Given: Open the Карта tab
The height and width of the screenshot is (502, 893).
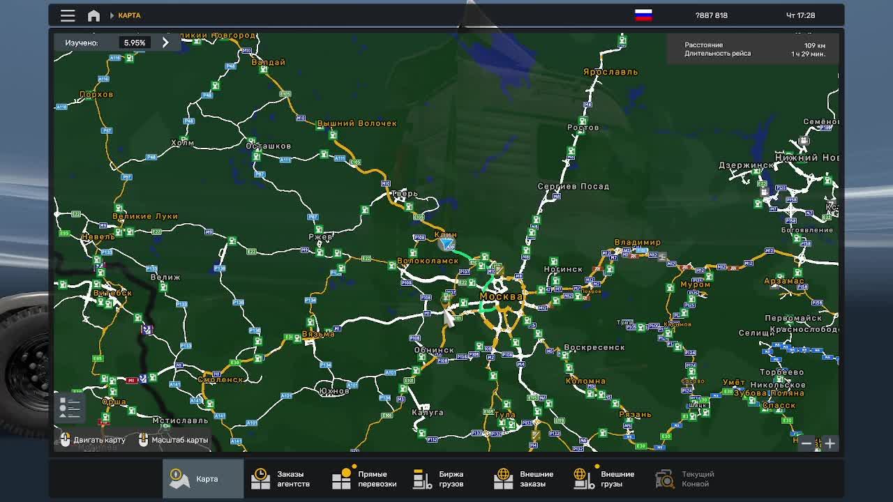Looking at the screenshot, I should click(x=203, y=479).
